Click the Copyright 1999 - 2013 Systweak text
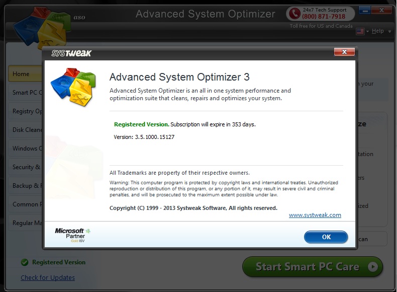This screenshot has width=397, height=292. pyautogui.click(x=193, y=208)
